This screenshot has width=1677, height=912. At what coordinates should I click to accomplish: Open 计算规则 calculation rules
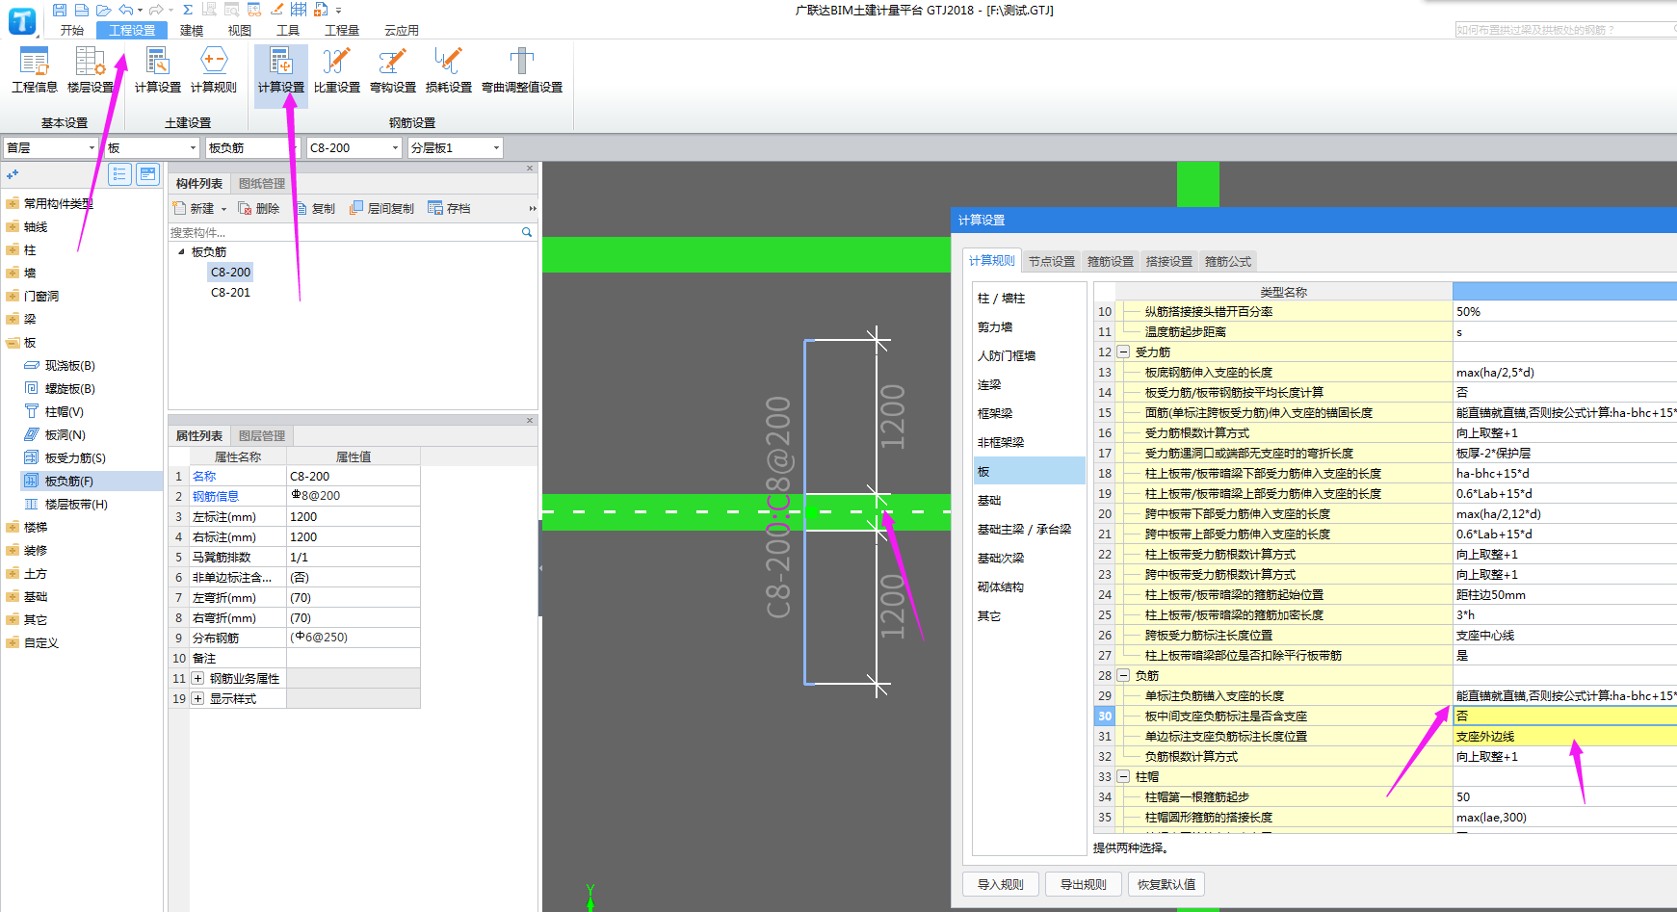214,70
